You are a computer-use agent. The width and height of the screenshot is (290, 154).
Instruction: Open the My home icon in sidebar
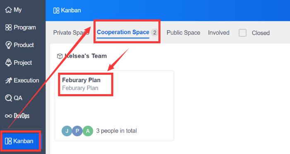click(8, 10)
